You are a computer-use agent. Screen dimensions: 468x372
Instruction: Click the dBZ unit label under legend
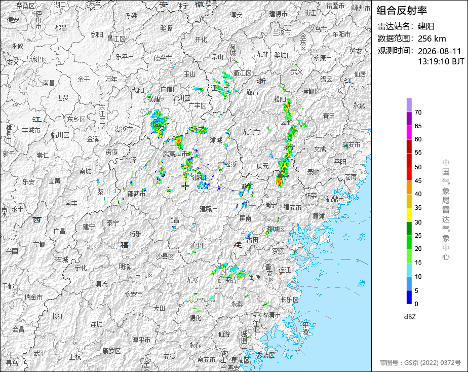pos(410,317)
